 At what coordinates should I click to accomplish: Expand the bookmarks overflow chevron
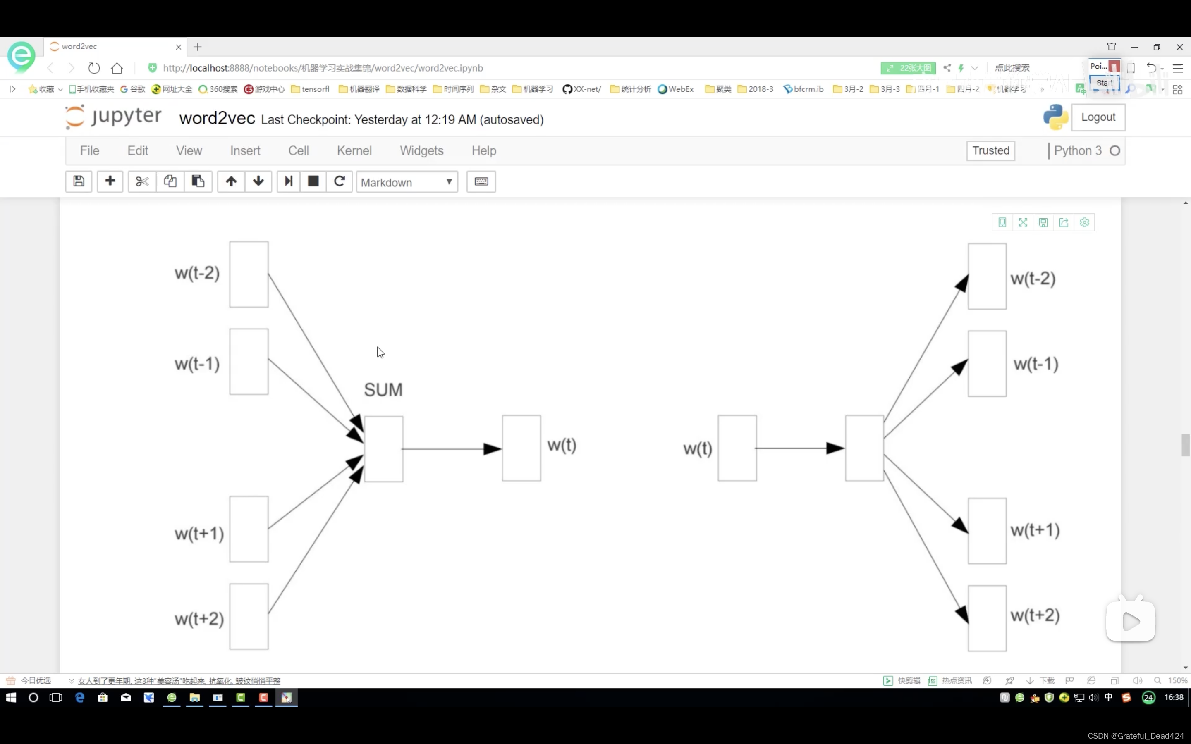(1043, 89)
